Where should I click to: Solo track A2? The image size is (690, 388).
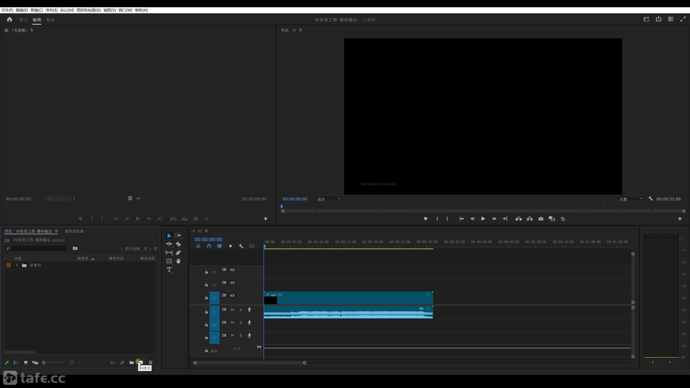(241, 323)
